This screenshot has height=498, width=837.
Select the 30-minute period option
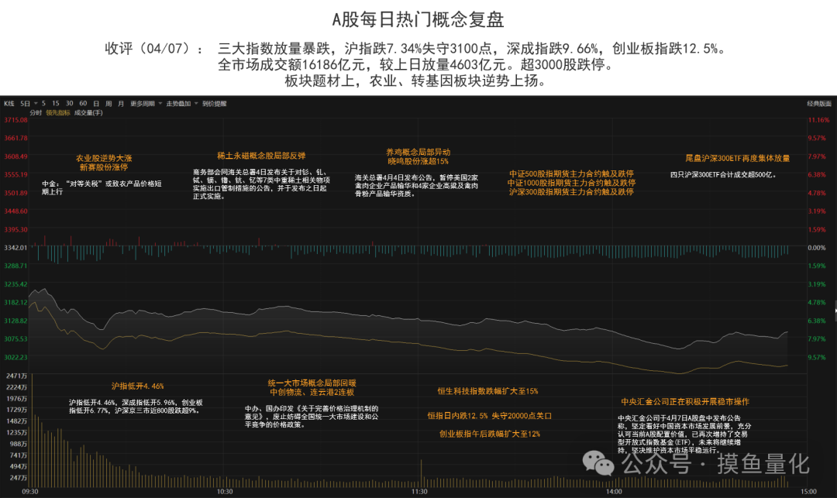click(70, 103)
